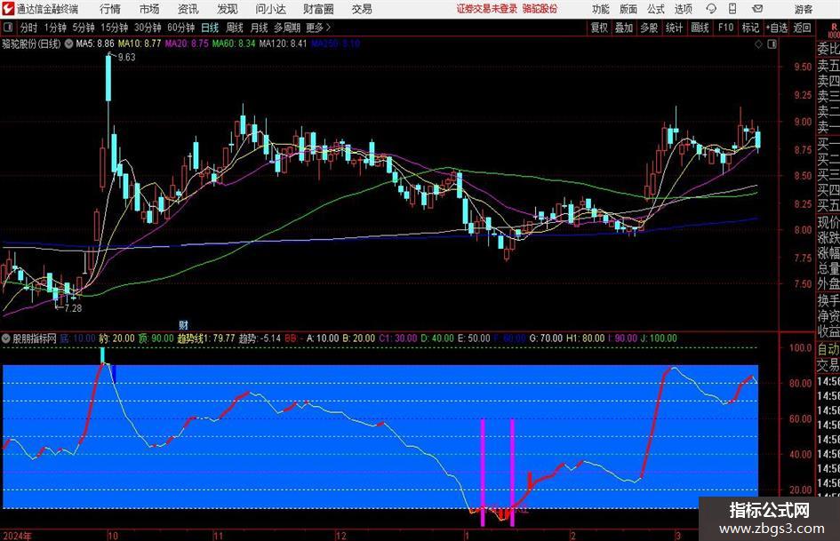Image resolution: width=840 pixels, height=541 pixels.
Task: Select the 12 month marker on time axis
Action: click(x=340, y=536)
